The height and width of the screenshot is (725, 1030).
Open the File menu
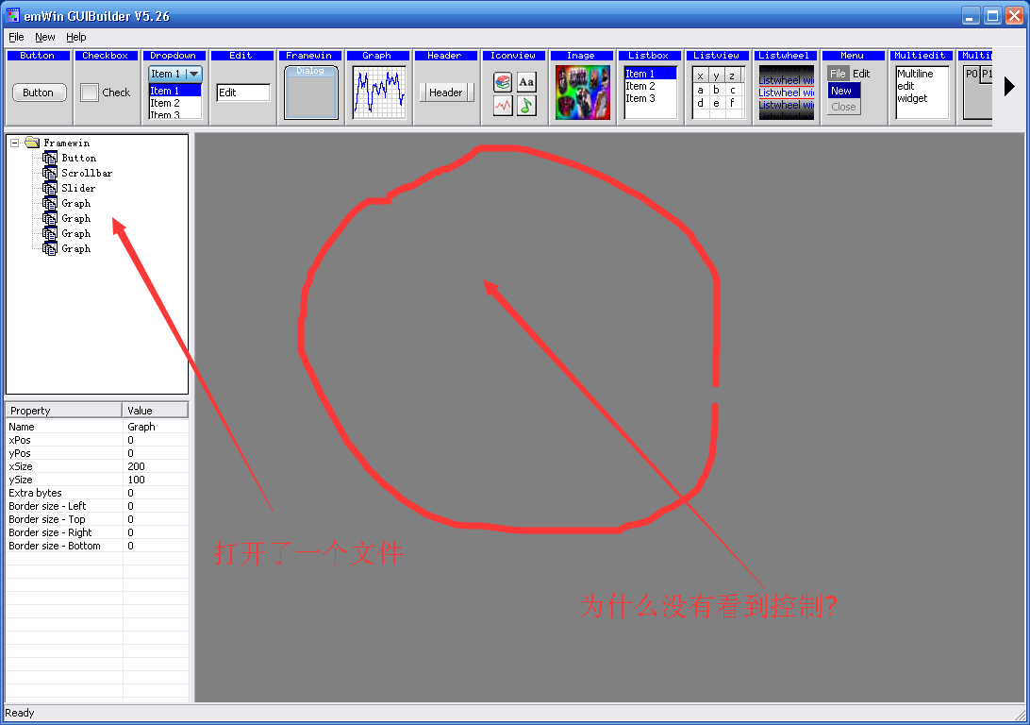[x=16, y=37]
